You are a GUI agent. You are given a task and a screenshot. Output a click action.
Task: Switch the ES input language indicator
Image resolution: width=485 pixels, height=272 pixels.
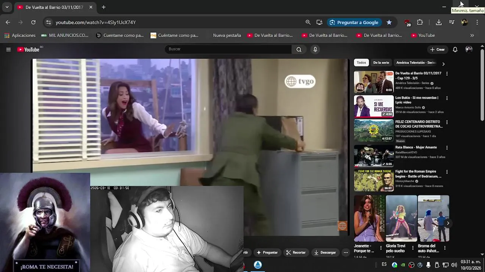click(384, 264)
